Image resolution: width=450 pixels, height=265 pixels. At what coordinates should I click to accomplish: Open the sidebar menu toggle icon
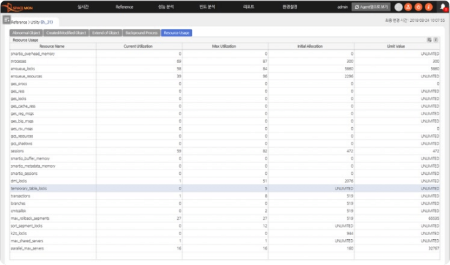click(6, 21)
